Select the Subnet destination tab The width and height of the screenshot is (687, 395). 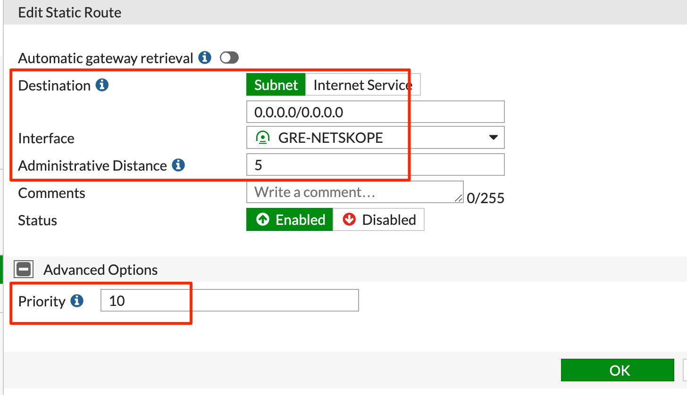click(x=276, y=84)
